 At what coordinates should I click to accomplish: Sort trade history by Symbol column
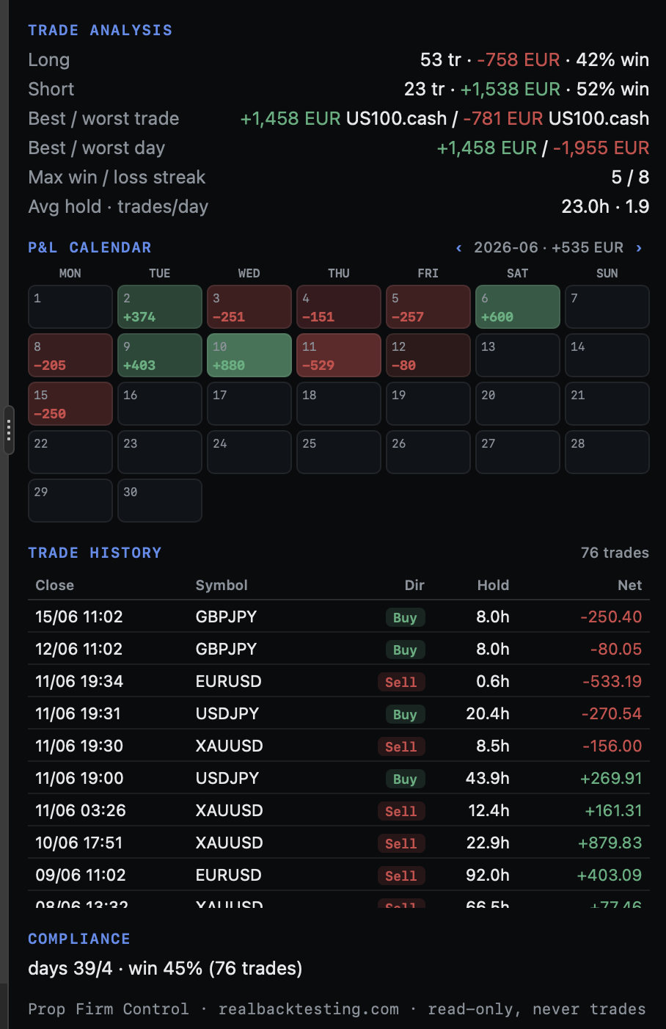tap(222, 585)
